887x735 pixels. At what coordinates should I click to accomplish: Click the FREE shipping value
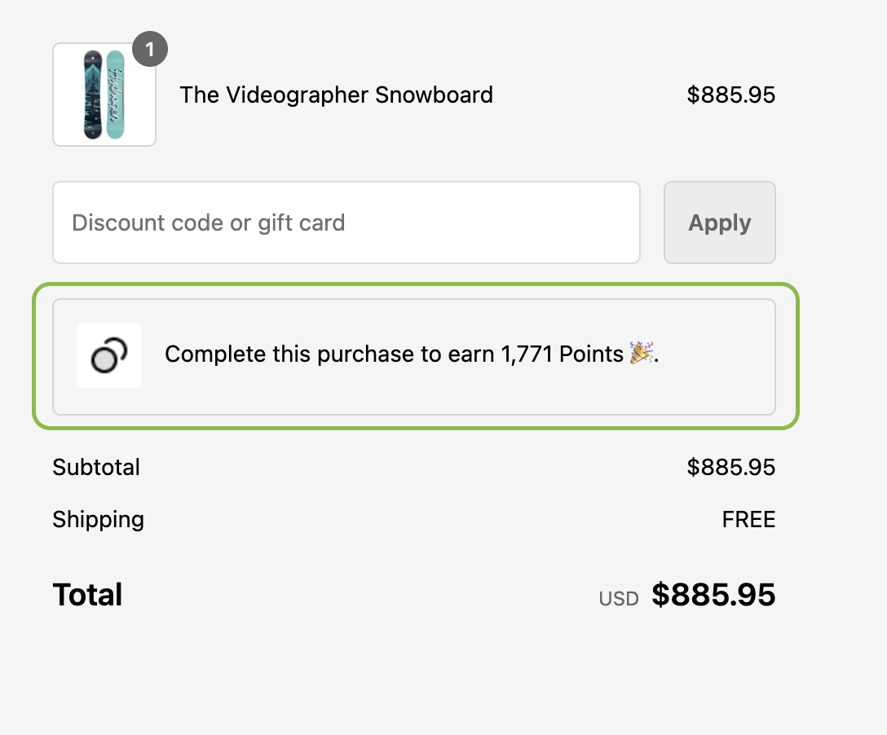(x=748, y=519)
